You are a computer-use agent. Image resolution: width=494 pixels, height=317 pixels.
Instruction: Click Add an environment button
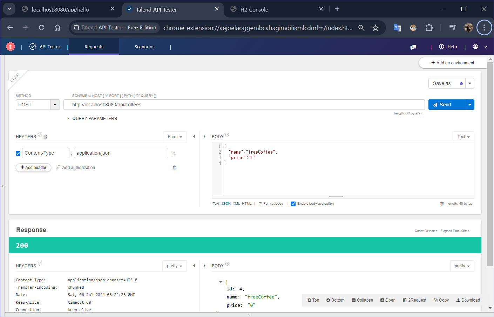[453, 63]
